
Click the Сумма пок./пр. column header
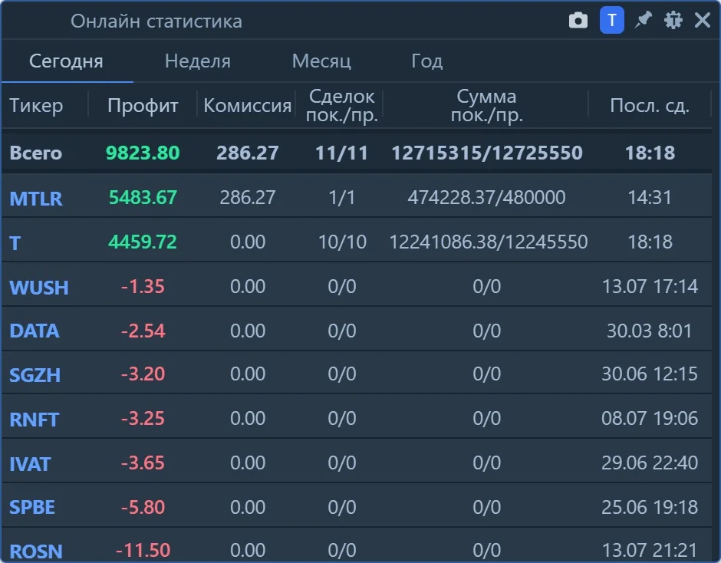[486, 106]
